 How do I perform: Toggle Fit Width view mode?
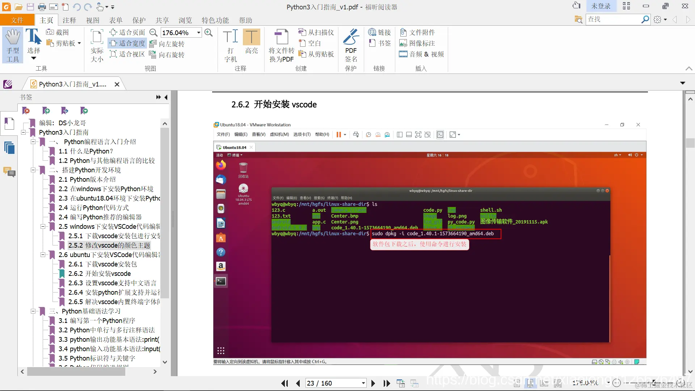click(x=127, y=43)
